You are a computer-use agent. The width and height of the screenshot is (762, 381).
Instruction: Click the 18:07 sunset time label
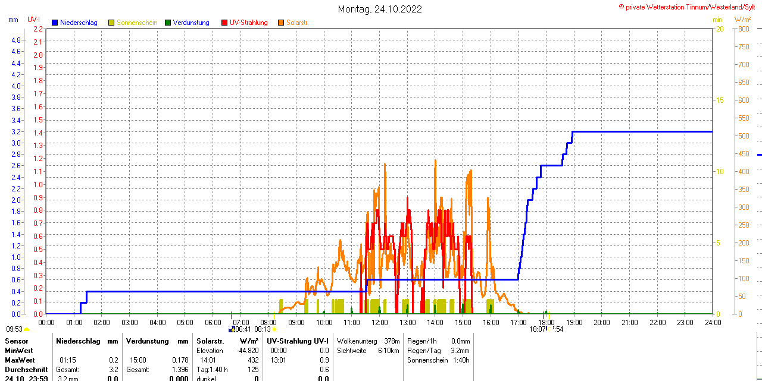point(538,329)
